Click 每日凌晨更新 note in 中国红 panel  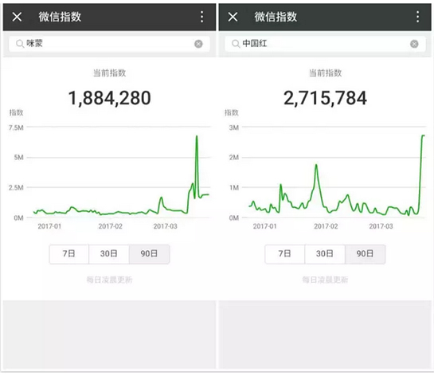(x=325, y=280)
